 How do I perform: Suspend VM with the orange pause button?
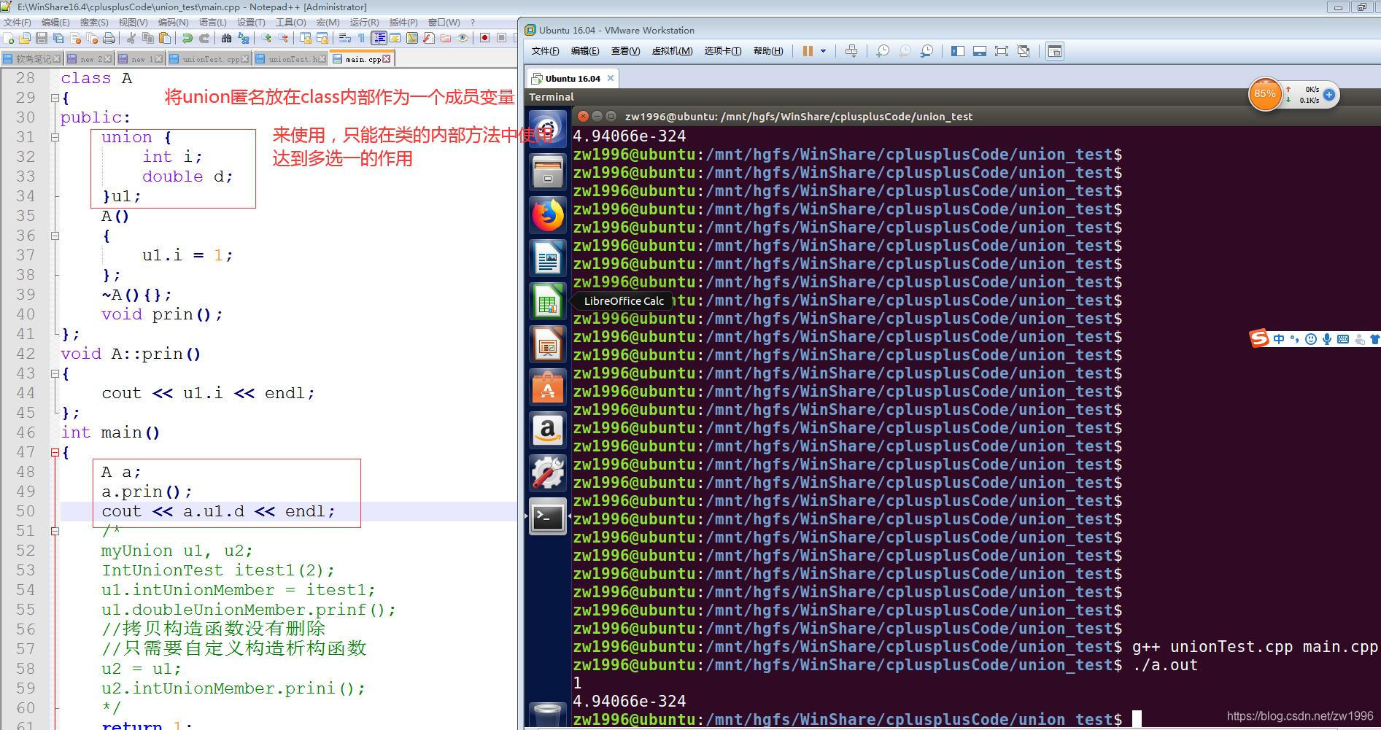pyautogui.click(x=808, y=51)
